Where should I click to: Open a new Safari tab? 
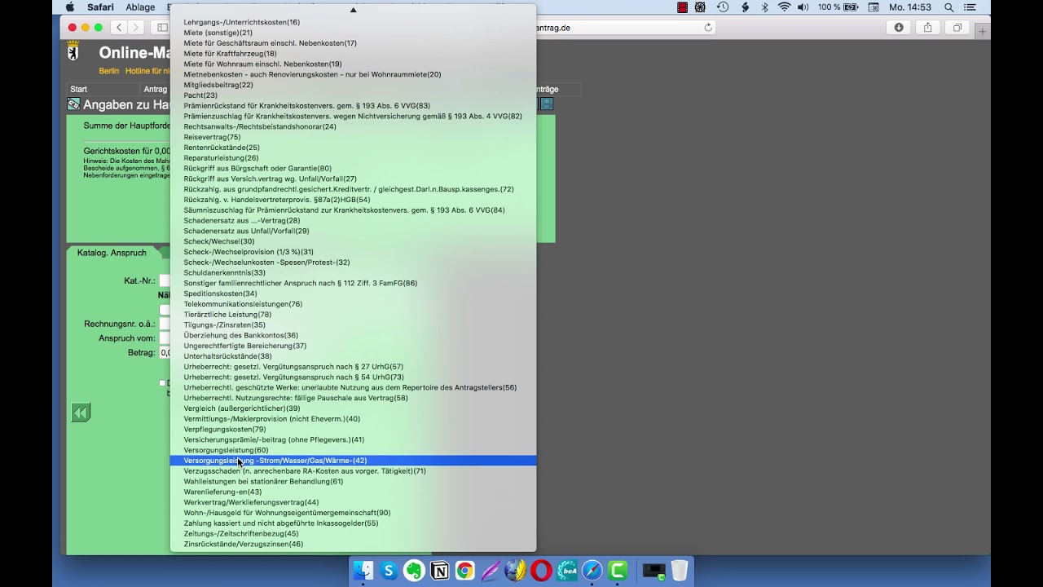coord(983,31)
